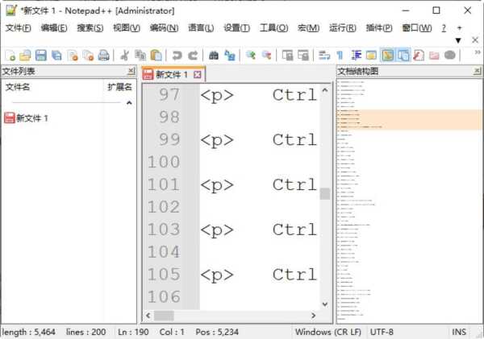Open the ? help menu
Screen dimensions: 484x339
pos(444,28)
